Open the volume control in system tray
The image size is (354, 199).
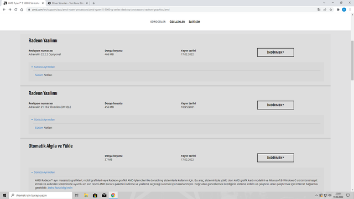[330, 195]
